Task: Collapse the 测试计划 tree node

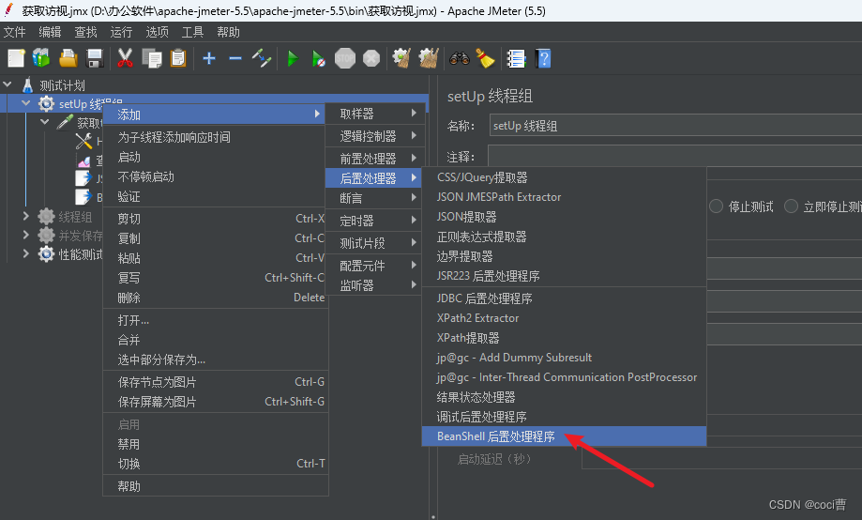Action: (x=8, y=84)
